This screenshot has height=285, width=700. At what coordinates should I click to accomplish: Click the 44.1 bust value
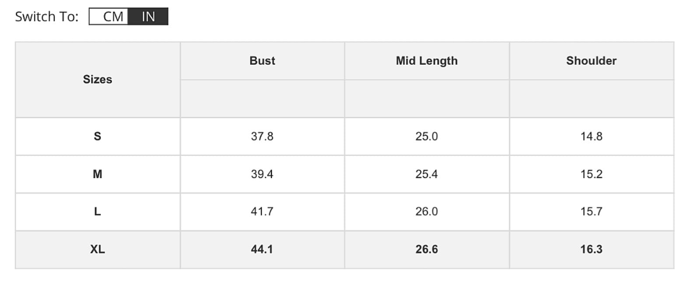262,249
